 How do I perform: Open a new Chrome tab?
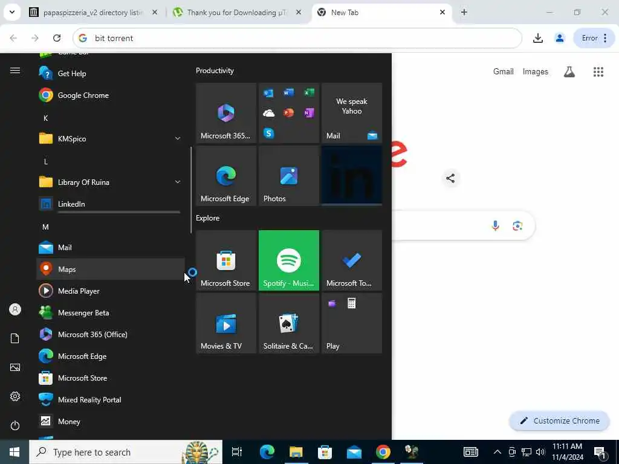tap(464, 12)
